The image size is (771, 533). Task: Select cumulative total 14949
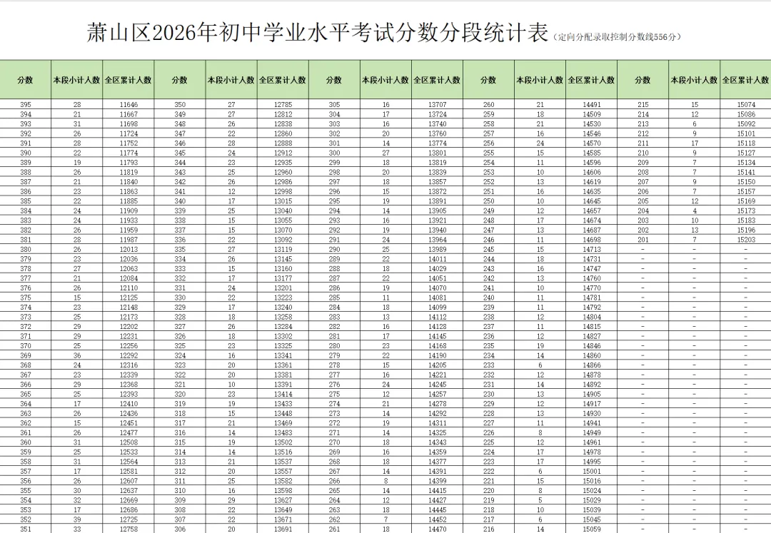coord(592,433)
